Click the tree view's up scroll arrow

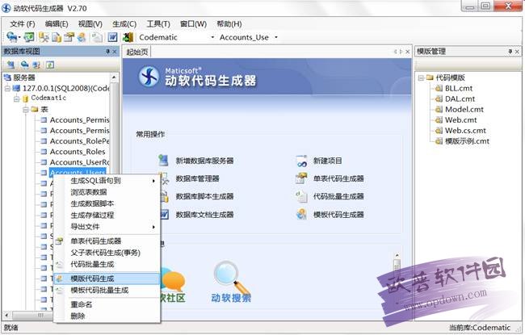click(114, 77)
